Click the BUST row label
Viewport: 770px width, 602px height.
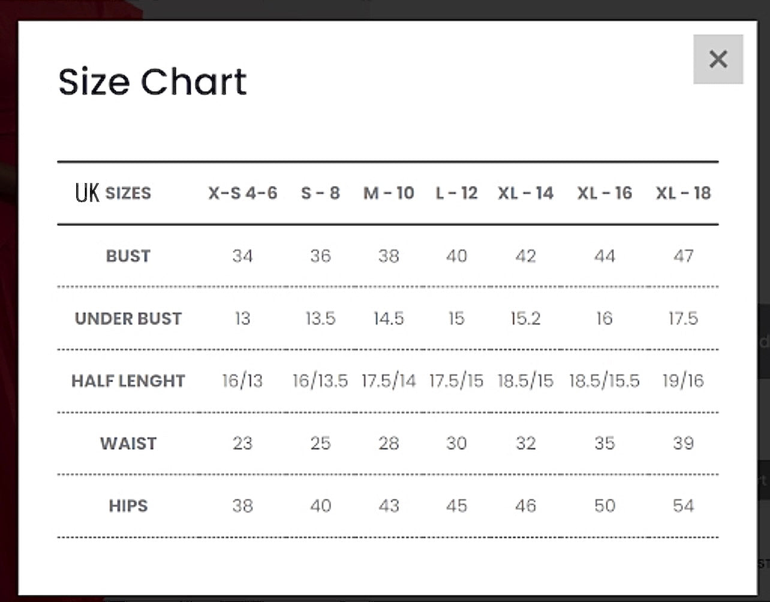tap(128, 256)
